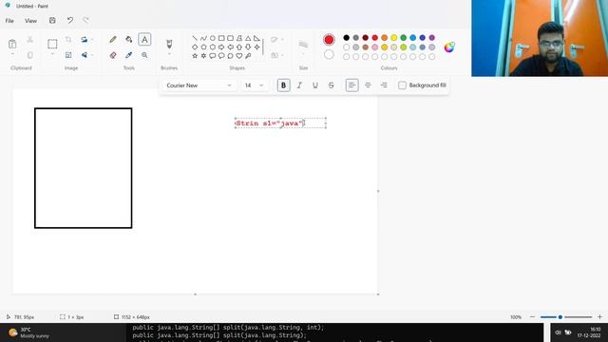Open the Courier New font dropdown
This screenshot has height=342, width=608.
pyautogui.click(x=199, y=85)
